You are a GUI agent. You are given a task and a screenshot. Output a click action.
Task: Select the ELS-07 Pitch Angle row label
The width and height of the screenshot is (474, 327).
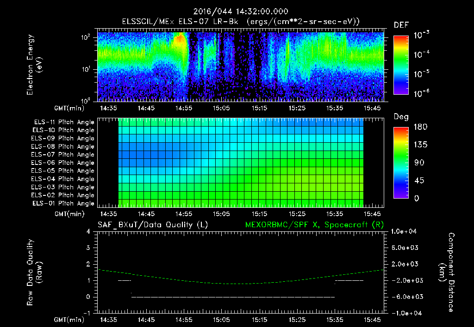[63, 154]
